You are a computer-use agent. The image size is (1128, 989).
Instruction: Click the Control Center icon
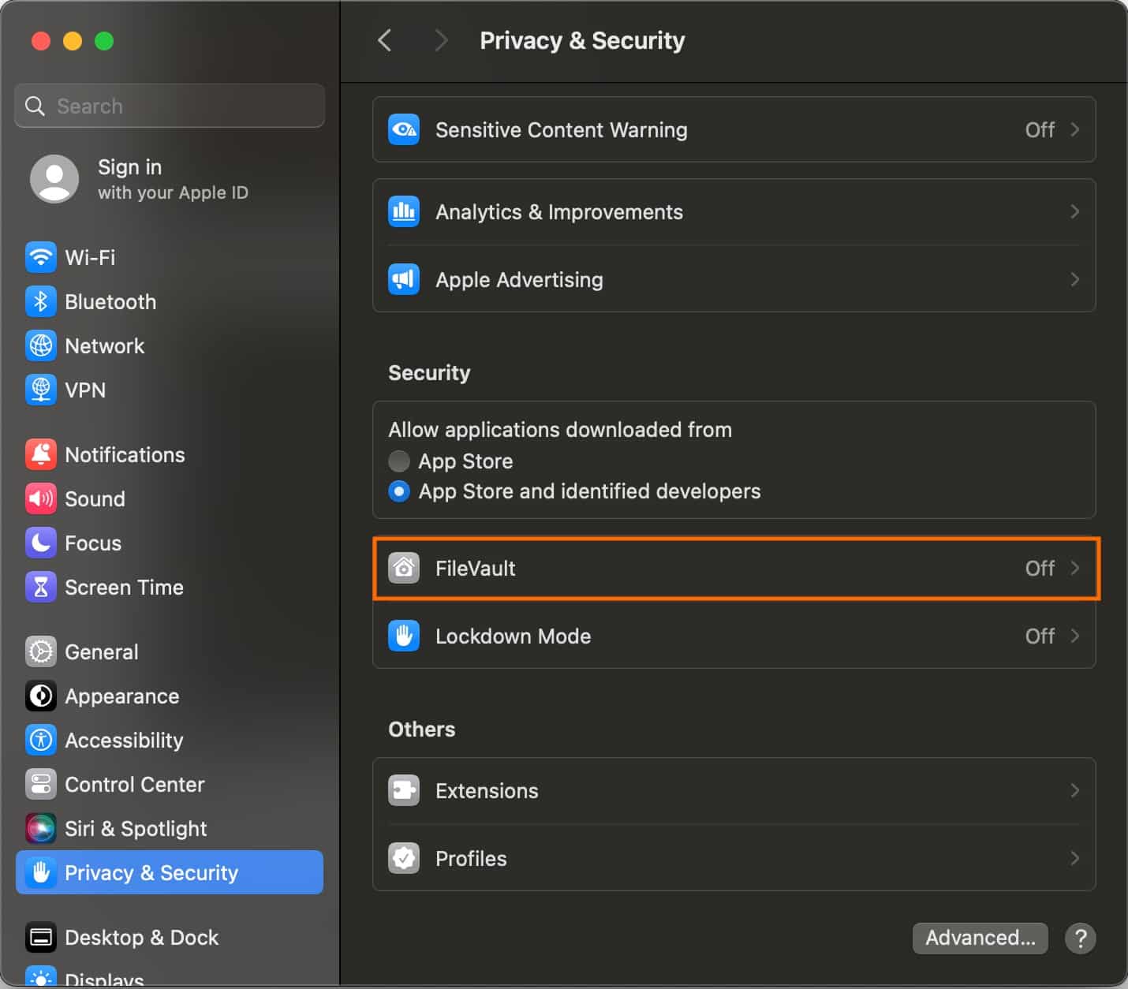40,784
